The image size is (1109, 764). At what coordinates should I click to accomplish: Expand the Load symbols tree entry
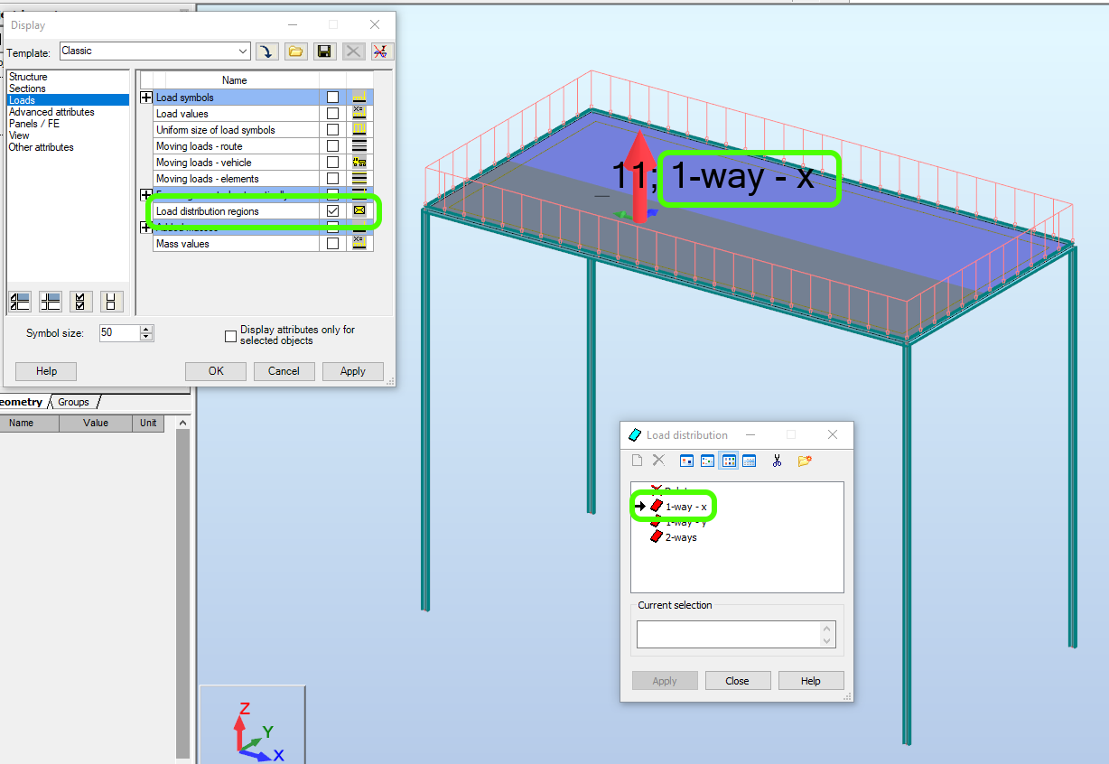tap(146, 97)
